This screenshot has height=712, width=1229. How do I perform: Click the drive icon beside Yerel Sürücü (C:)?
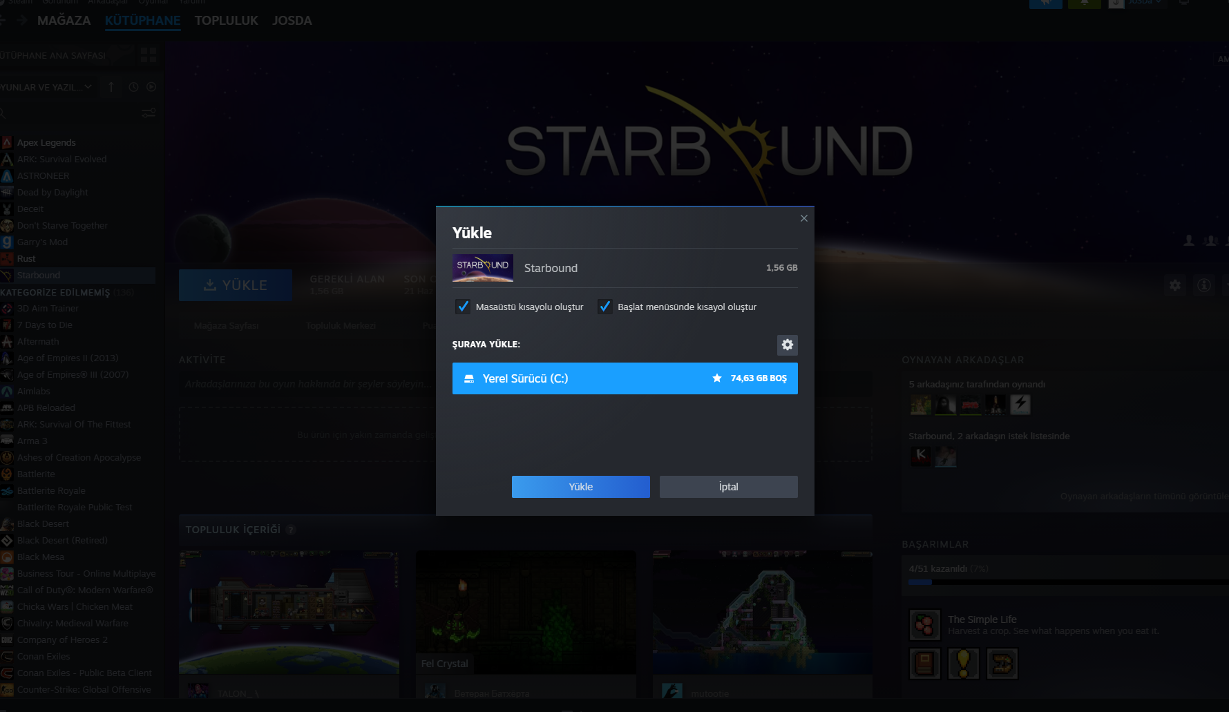coord(469,378)
